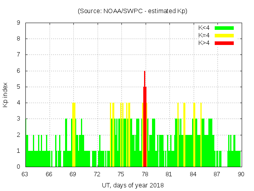This screenshot has height=191, width=254.
Task: Select the y-axis tick label 7
Action: click(x=19, y=55)
